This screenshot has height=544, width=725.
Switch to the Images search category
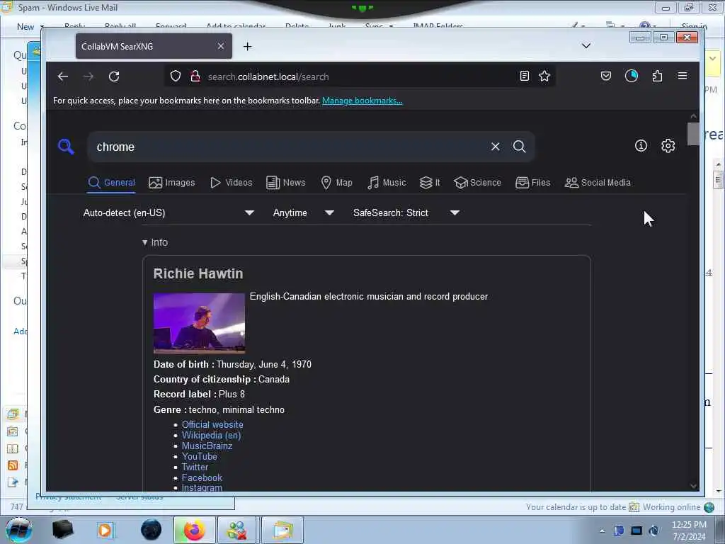coord(172,183)
